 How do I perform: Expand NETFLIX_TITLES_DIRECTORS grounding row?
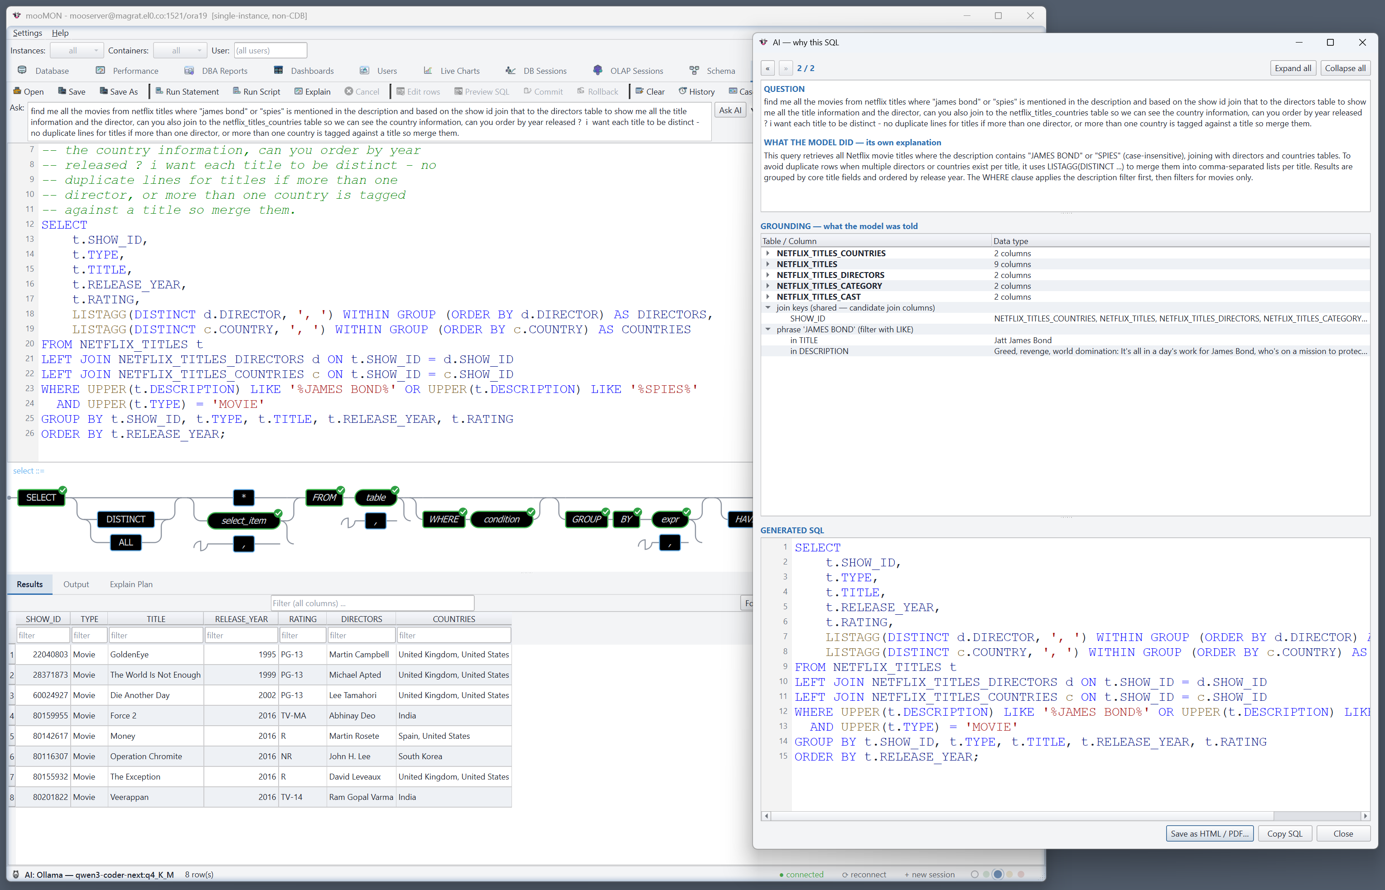pyautogui.click(x=768, y=275)
